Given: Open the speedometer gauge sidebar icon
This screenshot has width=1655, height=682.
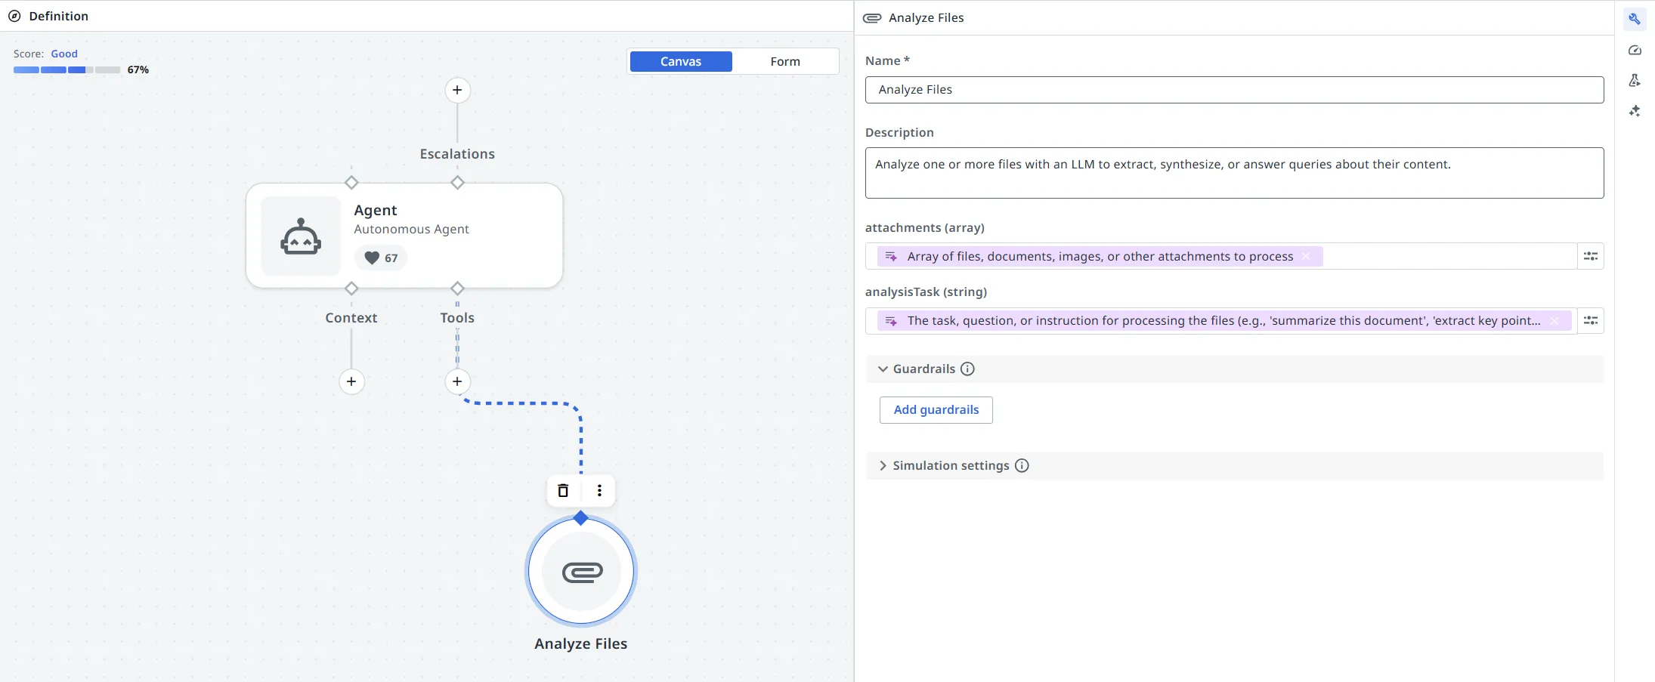Looking at the screenshot, I should click(1634, 51).
